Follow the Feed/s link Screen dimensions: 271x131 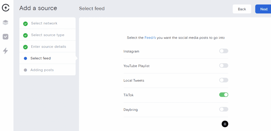click(150, 38)
